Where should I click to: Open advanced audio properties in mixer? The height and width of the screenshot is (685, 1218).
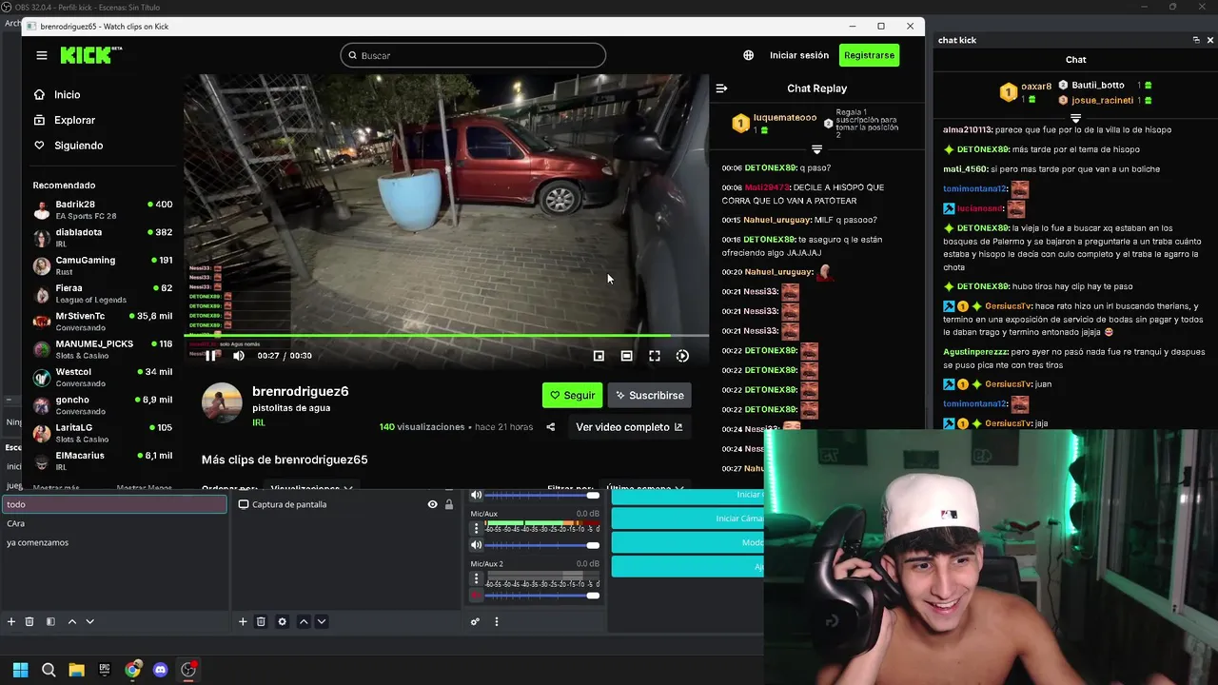[475, 621]
